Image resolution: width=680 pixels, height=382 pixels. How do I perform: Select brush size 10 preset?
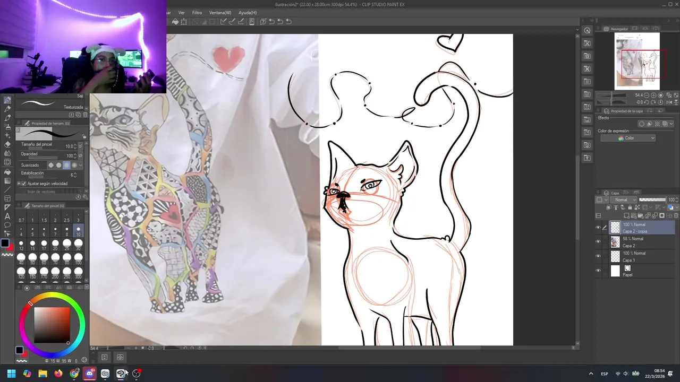point(78,231)
